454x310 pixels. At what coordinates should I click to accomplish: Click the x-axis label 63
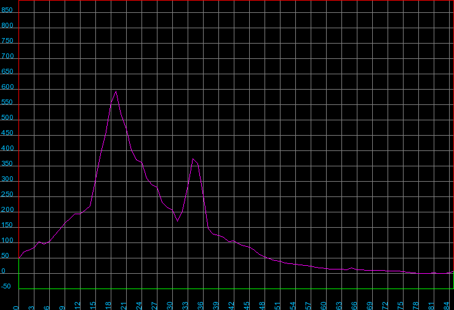point(339,306)
